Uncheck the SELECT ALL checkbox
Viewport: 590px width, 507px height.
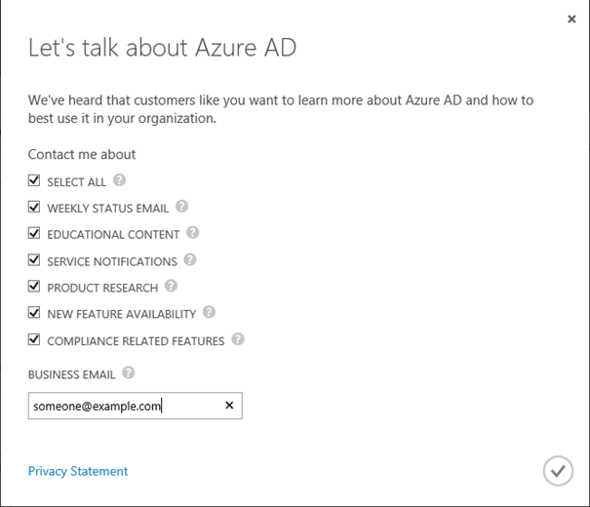pos(34,181)
